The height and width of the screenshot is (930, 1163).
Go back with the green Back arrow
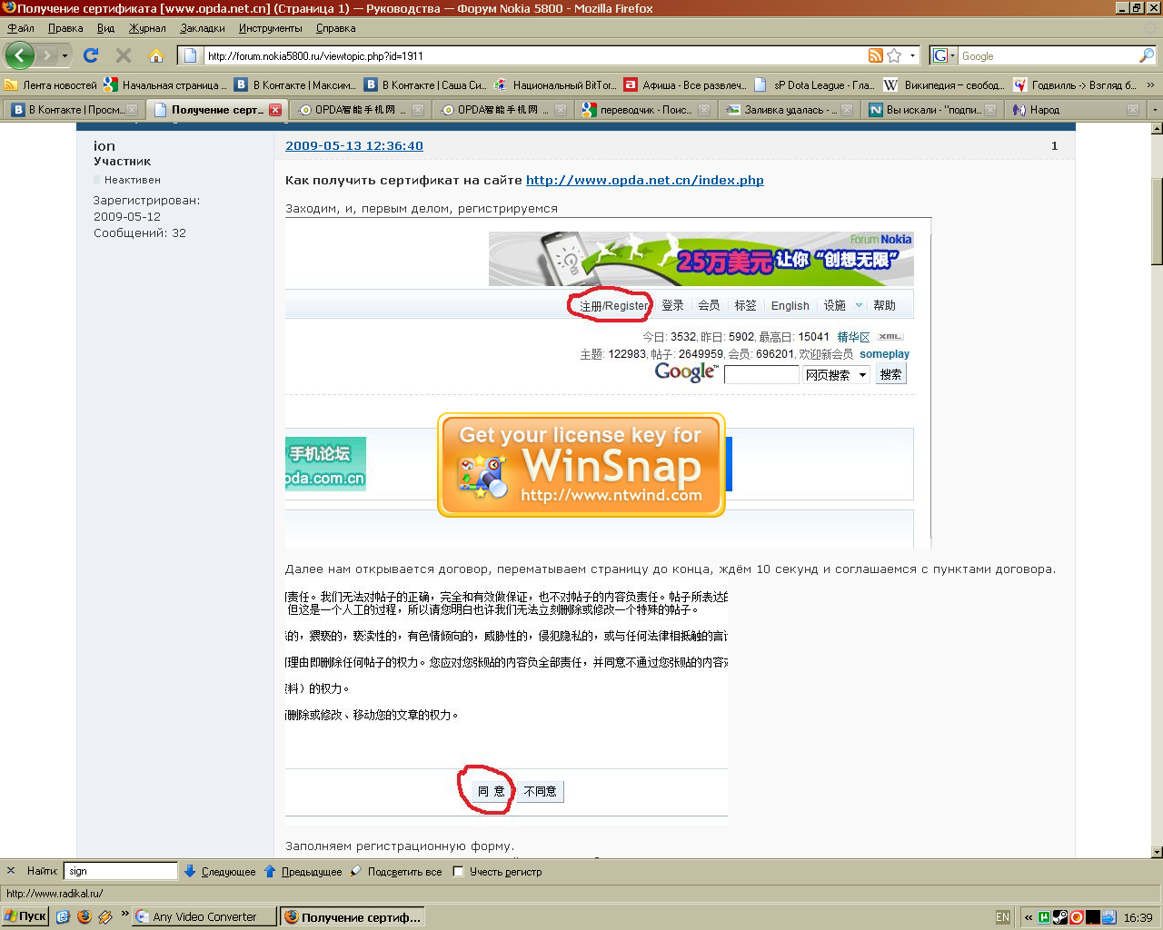coord(19,55)
